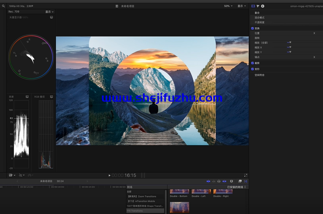The width and height of the screenshot is (323, 214).
Task: Click the 旋转 rotation row
Action: (x=286, y=38)
